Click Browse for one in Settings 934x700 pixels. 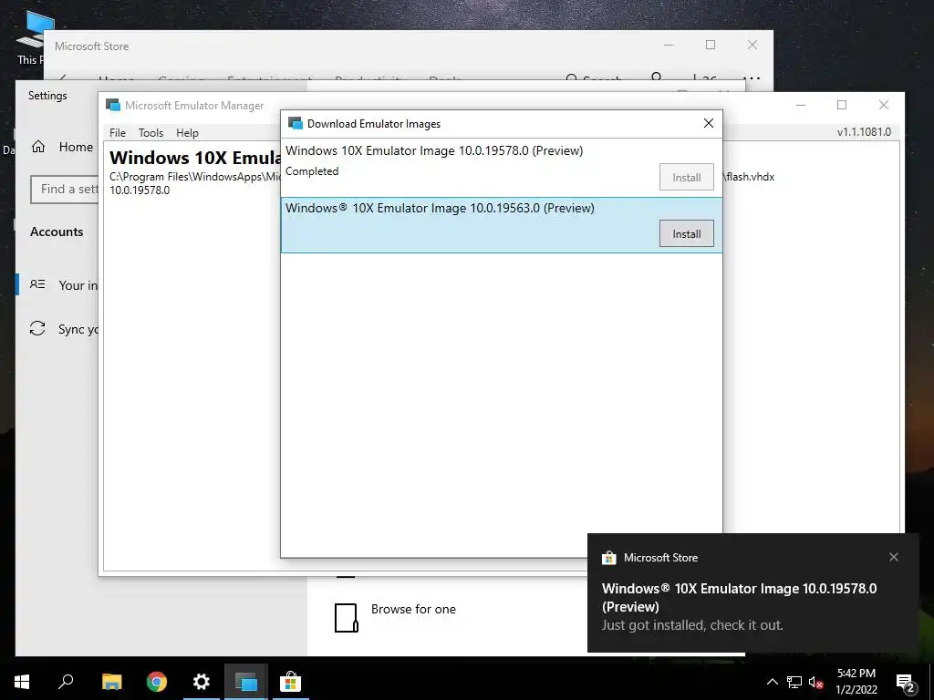pyautogui.click(x=413, y=609)
